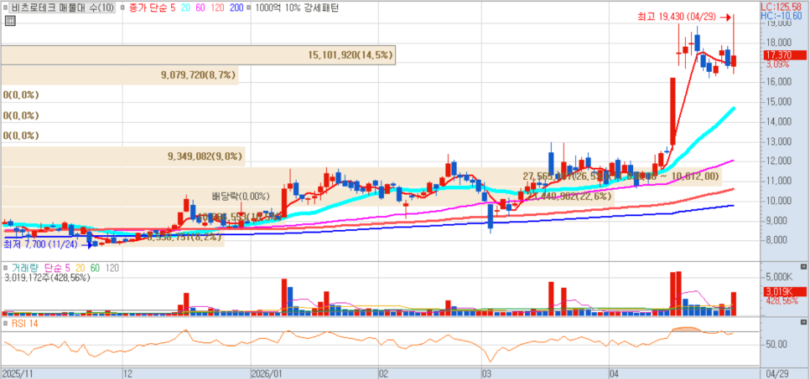Click square marker before 종가 단순 legend
Image resolution: width=810 pixels, height=379 pixels.
click(123, 8)
